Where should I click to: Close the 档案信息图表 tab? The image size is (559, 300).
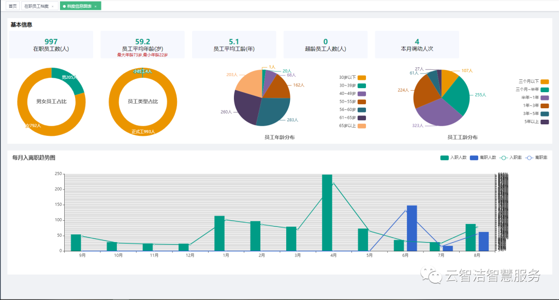click(96, 6)
